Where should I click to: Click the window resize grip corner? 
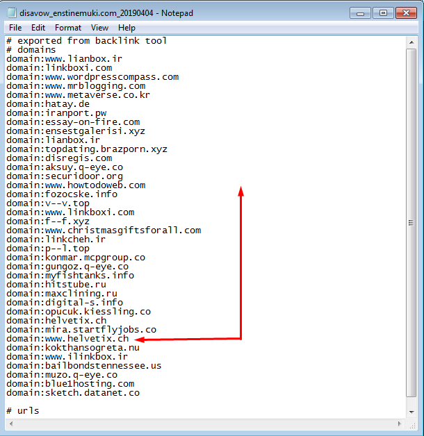(412, 425)
